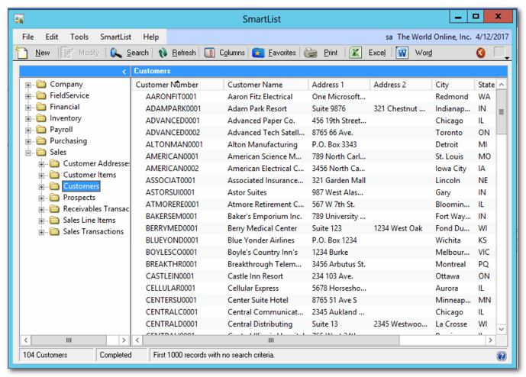526x377 pixels.
Task: Click the Print printer icon
Action: click(310, 53)
